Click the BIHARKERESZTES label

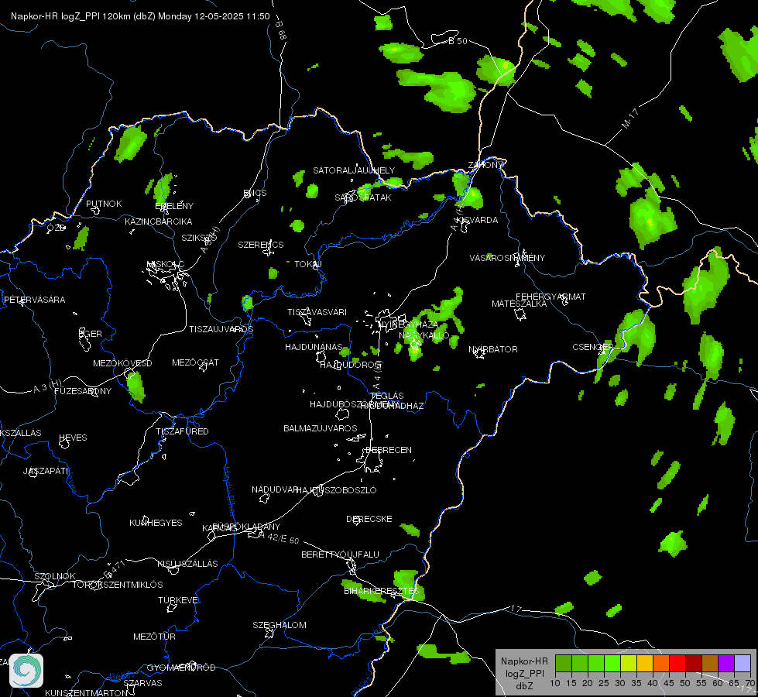point(382,591)
